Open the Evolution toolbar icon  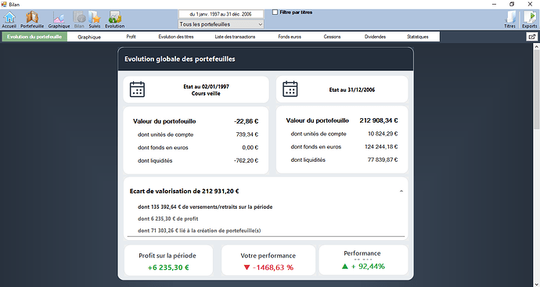115,20
